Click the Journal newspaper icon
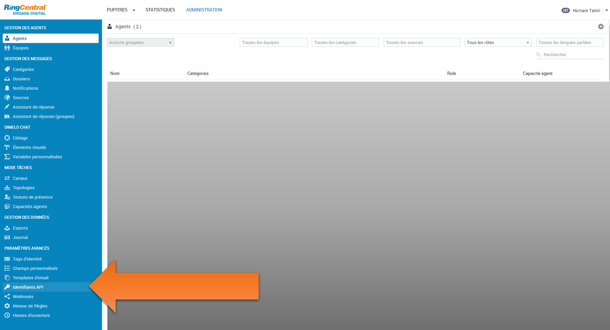 click(7, 237)
